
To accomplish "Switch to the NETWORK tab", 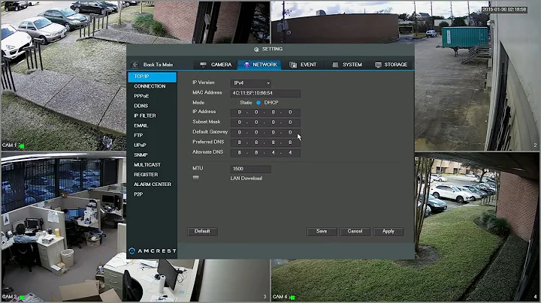I will [259, 64].
